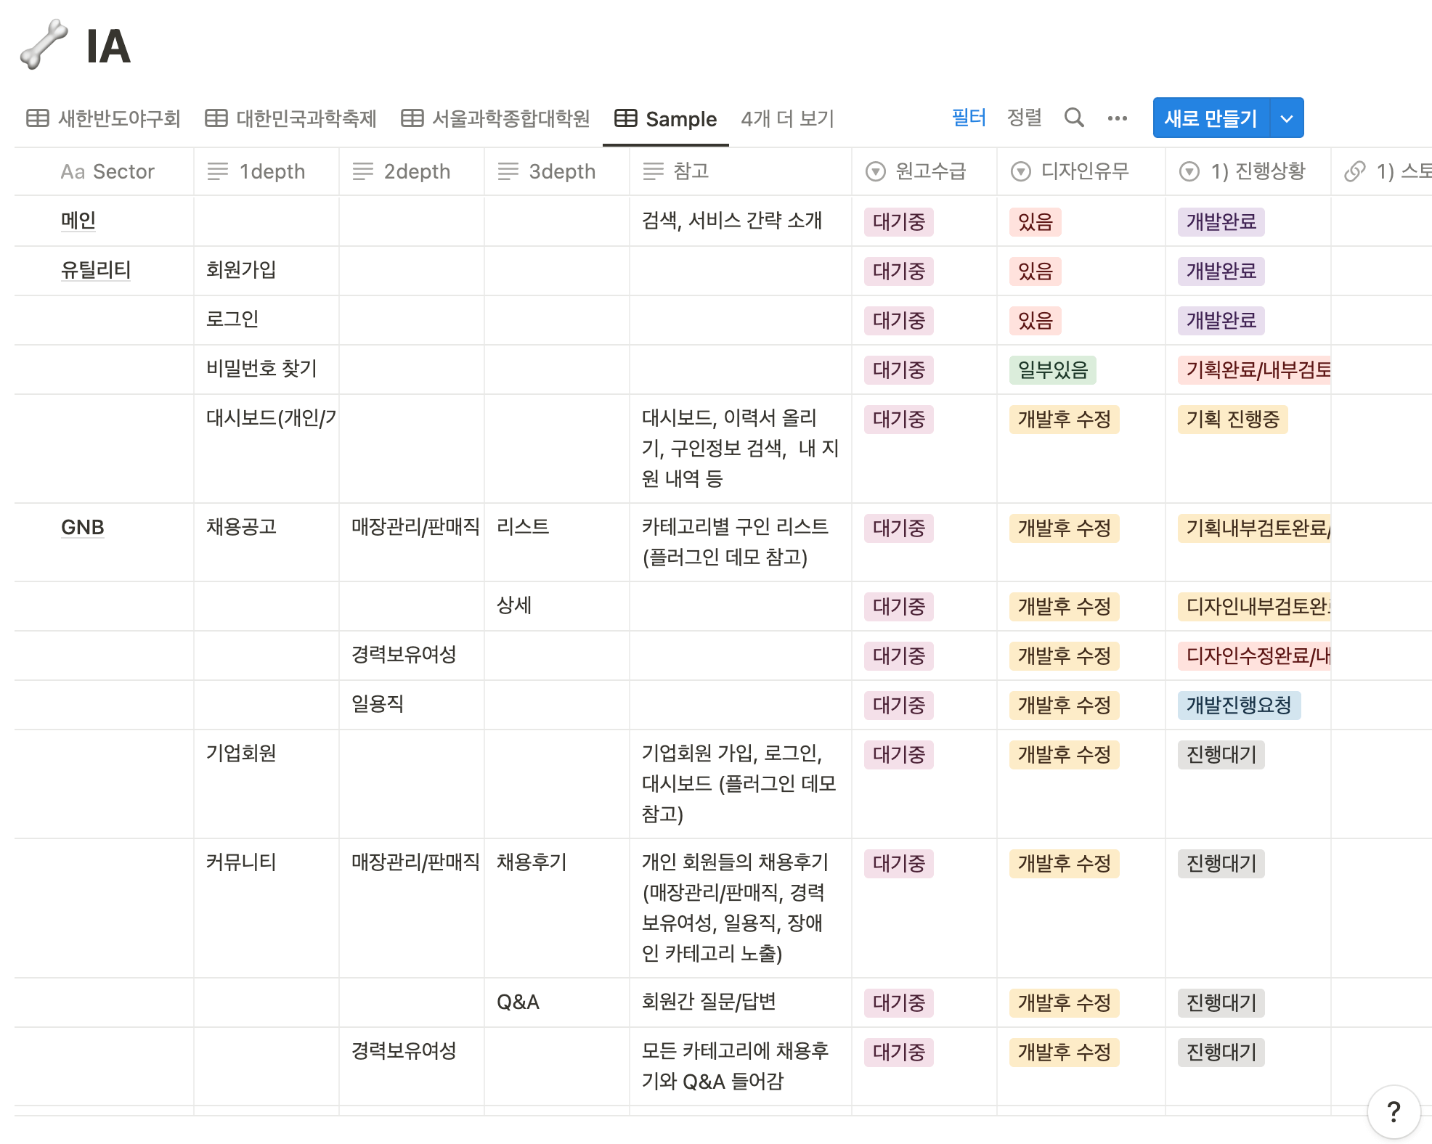Open the 필터 filter option
The image size is (1432, 1144).
969,118
